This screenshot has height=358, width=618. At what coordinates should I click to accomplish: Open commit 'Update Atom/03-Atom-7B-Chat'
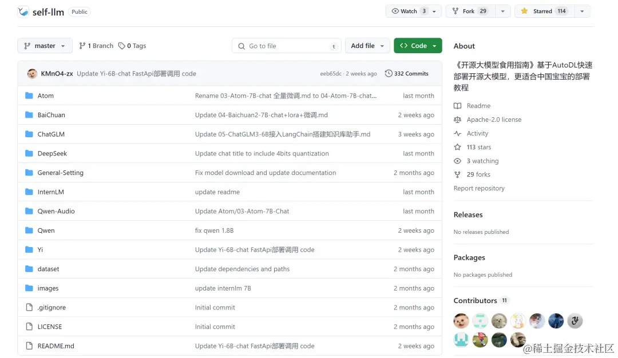pyautogui.click(x=242, y=211)
